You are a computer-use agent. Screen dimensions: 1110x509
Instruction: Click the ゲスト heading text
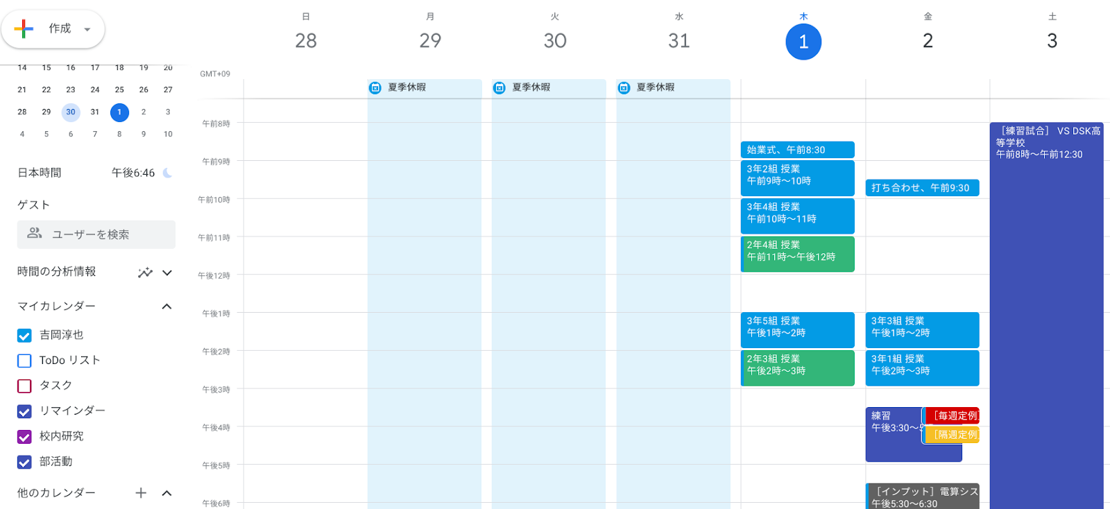point(33,205)
